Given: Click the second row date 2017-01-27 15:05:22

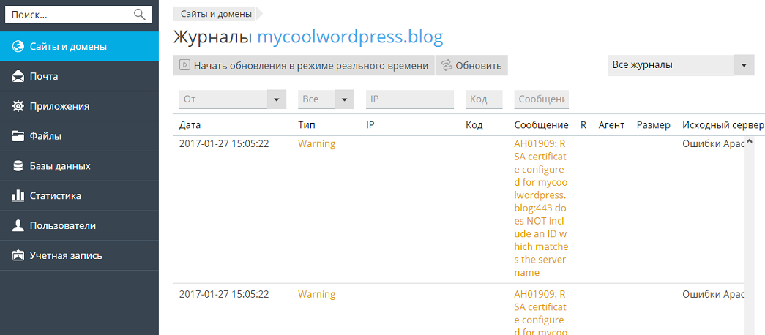Looking at the screenshot, I should (x=224, y=295).
